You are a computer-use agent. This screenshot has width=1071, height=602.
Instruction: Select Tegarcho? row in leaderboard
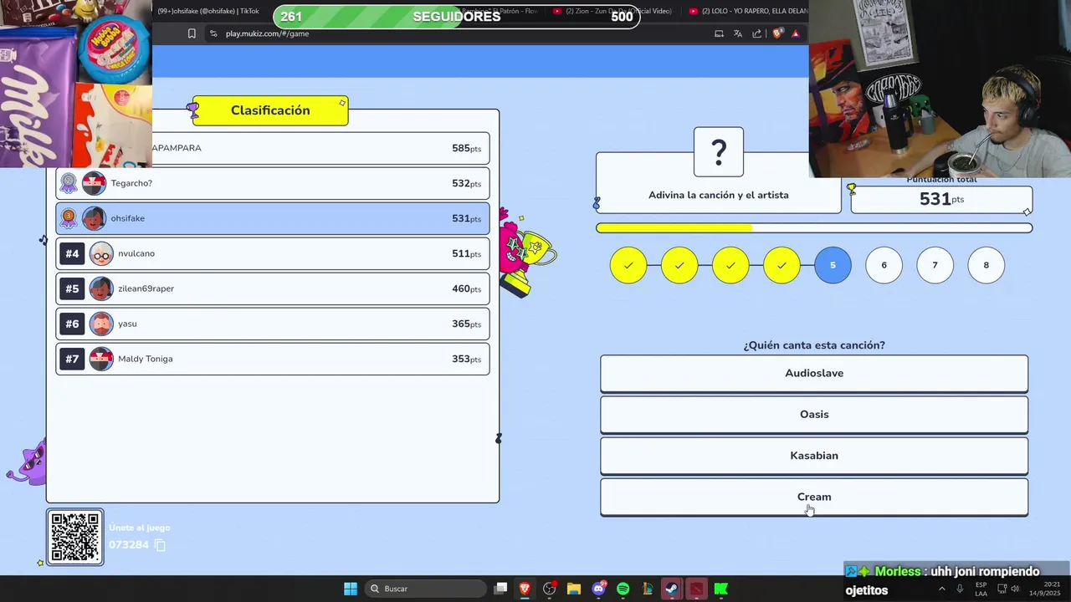coord(273,183)
